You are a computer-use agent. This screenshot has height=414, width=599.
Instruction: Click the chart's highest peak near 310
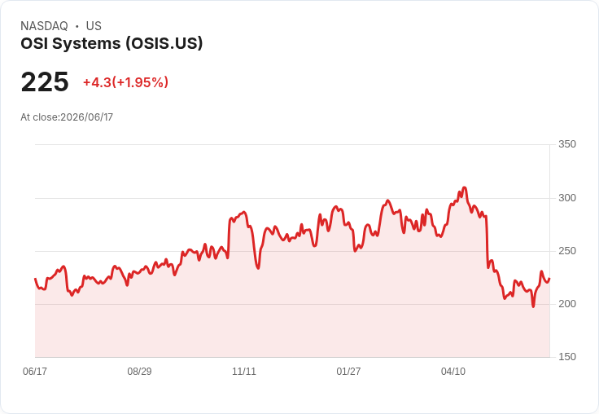(x=465, y=187)
